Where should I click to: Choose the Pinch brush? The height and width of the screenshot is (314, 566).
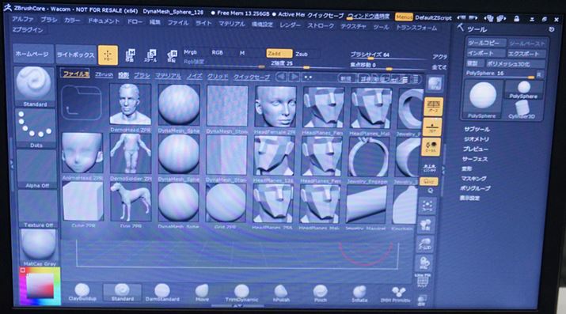click(320, 293)
